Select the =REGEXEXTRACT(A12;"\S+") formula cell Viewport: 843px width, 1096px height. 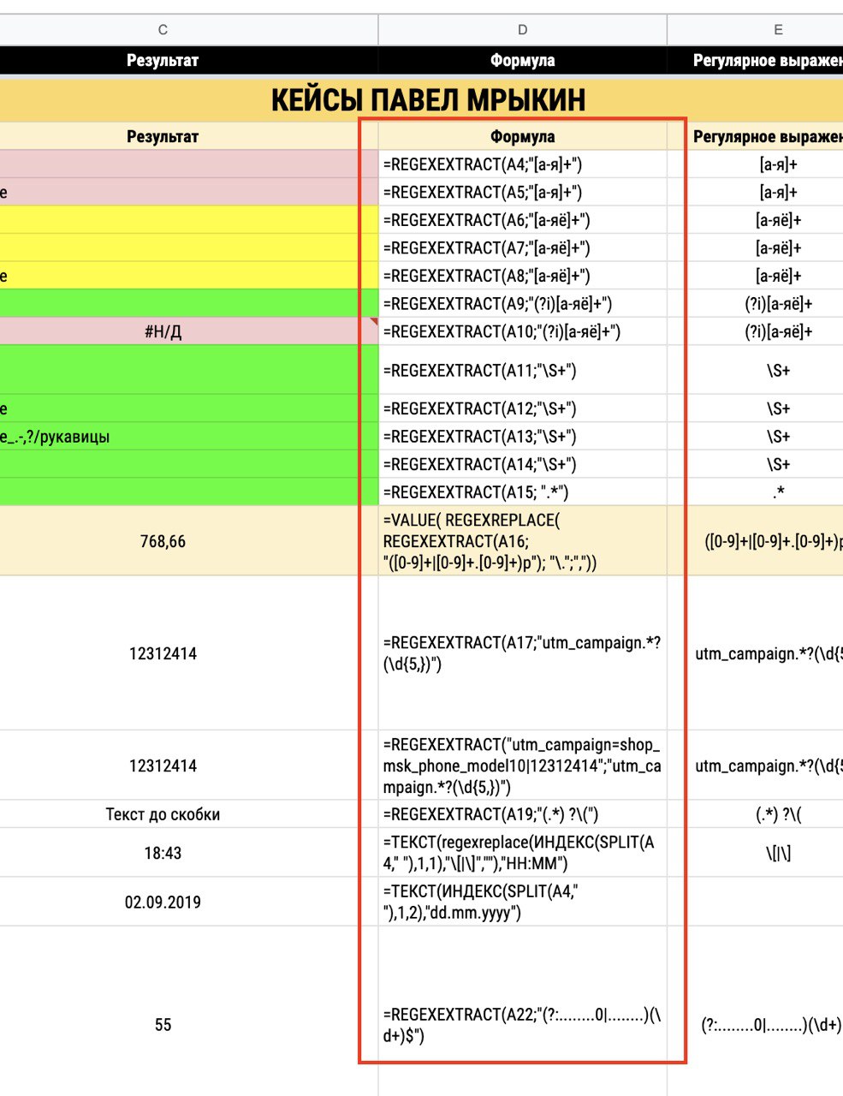[522, 408]
